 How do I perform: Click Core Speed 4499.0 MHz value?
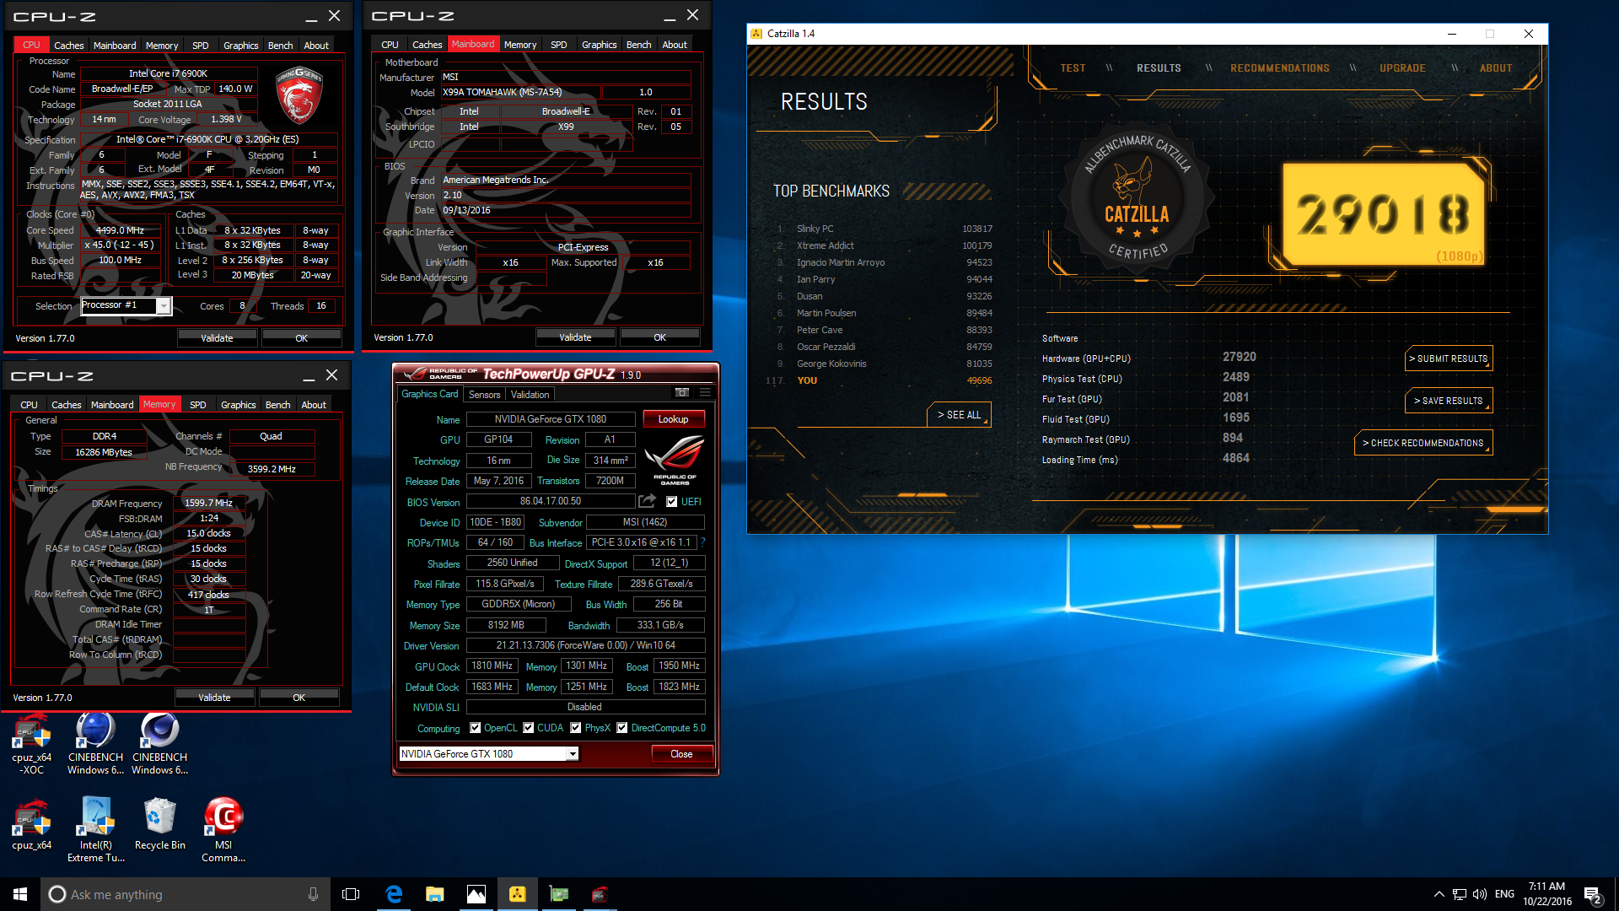(120, 230)
